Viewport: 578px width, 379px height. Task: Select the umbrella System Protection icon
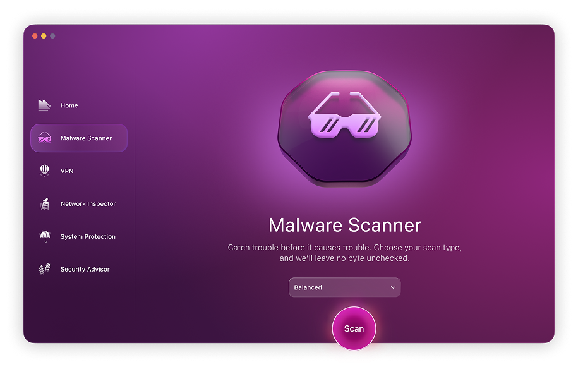44,236
